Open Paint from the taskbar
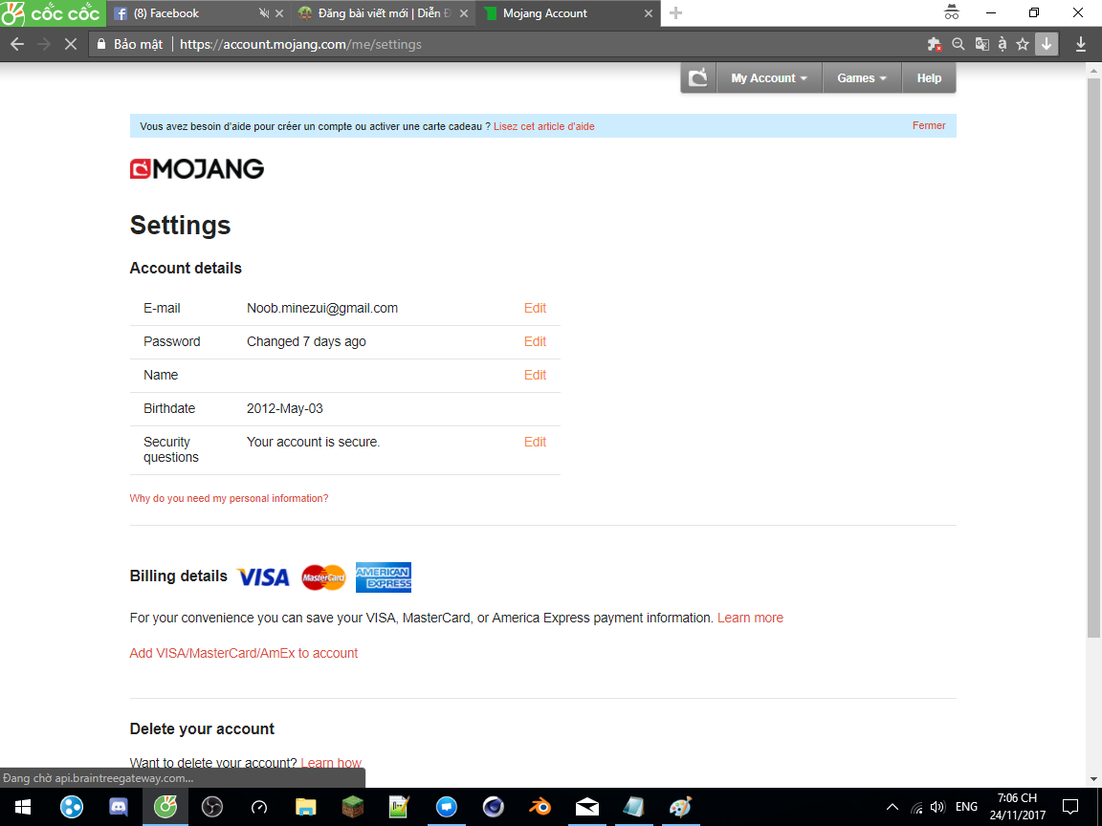Screen dimensions: 1102x826 (680, 807)
